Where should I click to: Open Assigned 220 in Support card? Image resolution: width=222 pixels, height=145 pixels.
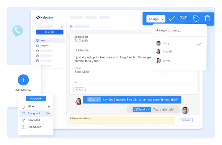(36, 114)
